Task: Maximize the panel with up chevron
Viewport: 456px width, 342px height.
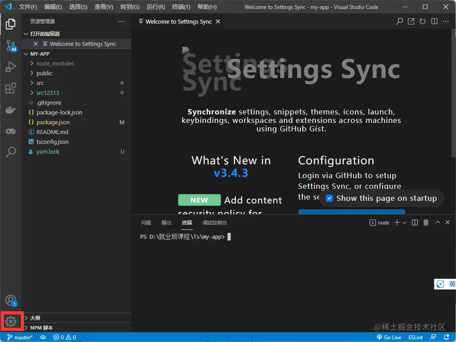Action: click(437, 222)
